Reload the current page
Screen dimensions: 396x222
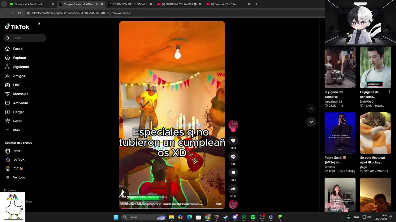19,13
